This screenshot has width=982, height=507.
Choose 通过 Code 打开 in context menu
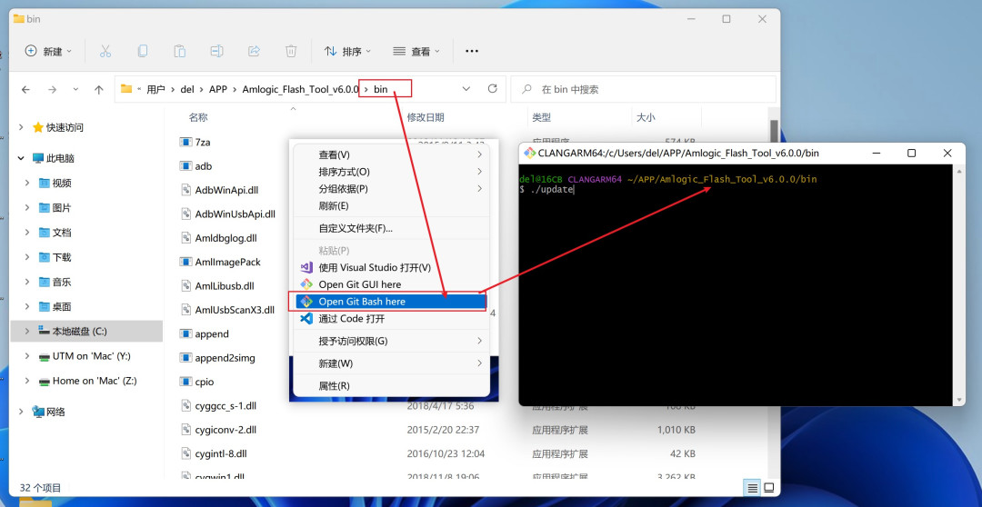[x=389, y=319]
